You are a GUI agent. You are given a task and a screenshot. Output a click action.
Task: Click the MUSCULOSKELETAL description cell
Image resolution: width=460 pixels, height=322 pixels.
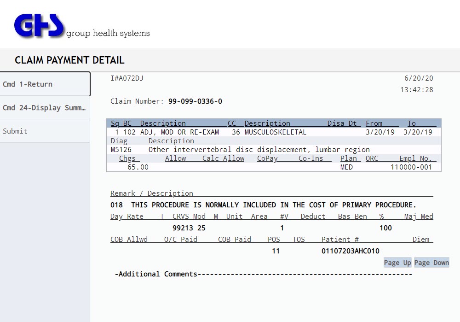(275, 132)
